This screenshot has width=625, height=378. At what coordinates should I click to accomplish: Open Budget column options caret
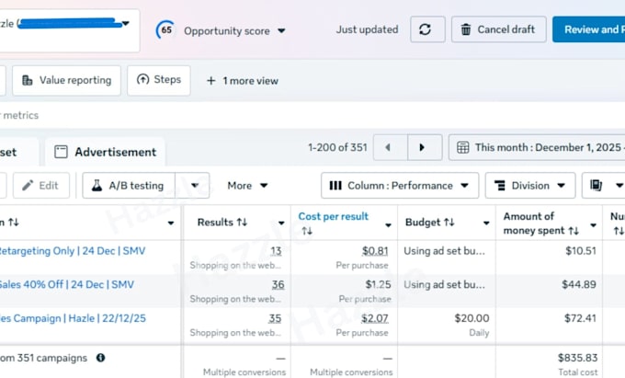(486, 223)
